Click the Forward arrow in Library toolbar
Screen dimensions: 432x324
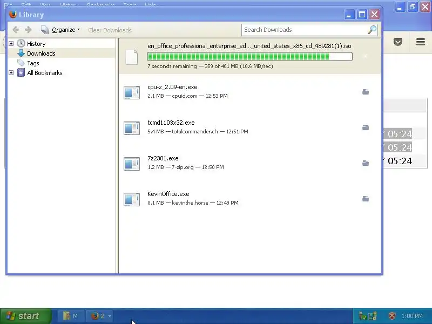[29, 30]
